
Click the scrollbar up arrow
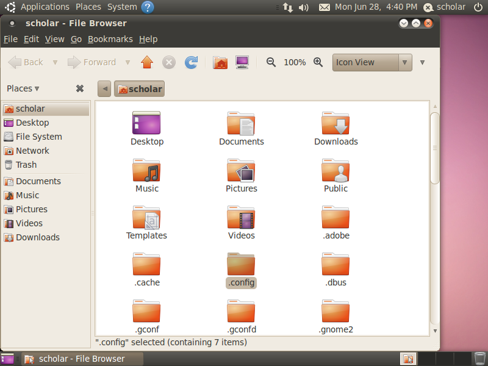tap(435, 106)
